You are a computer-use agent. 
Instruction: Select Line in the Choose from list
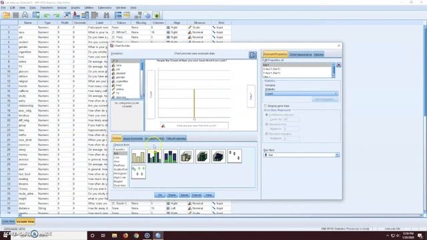[117, 157]
